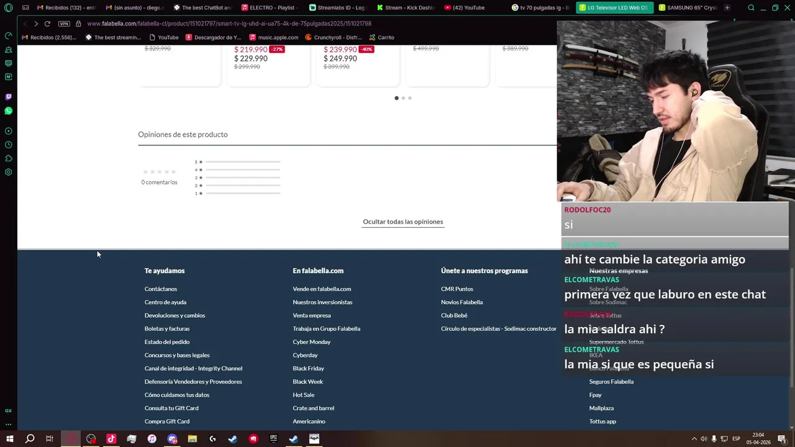Click the padlock site info icon
This screenshot has width=795, height=447.
[78, 24]
